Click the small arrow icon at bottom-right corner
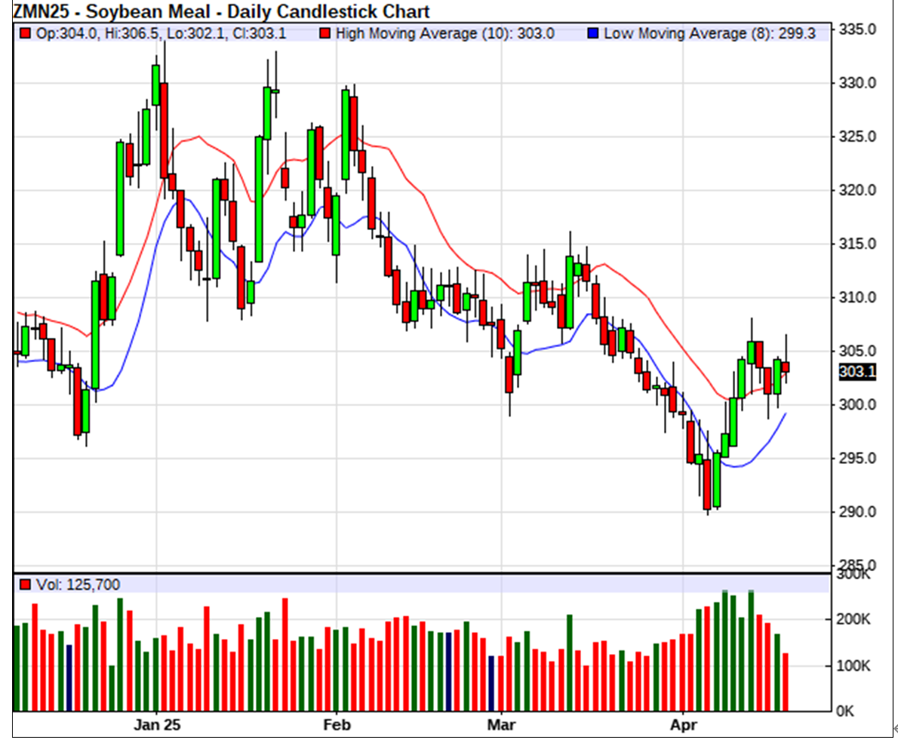 click(894, 728)
